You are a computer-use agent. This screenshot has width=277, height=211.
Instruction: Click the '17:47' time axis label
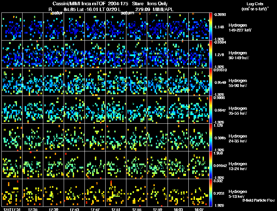[95, 209]
